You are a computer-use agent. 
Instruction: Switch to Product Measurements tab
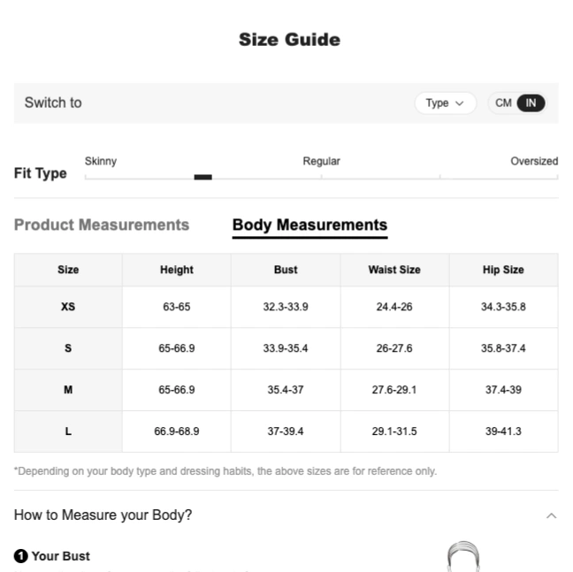pyautogui.click(x=102, y=225)
